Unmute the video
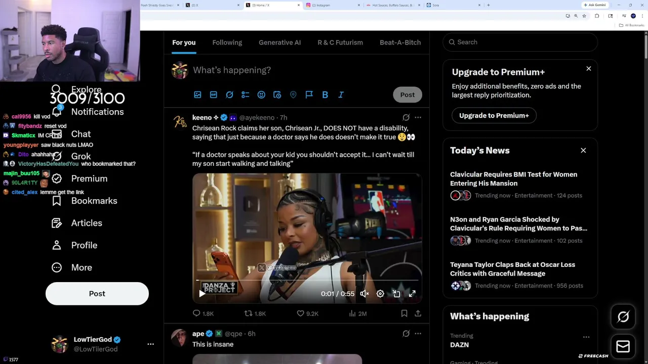This screenshot has width=648, height=364. 364,294
